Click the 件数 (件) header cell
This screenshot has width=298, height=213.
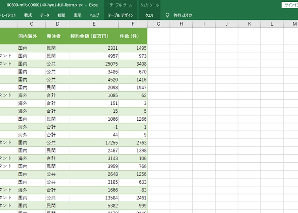[x=133, y=36]
